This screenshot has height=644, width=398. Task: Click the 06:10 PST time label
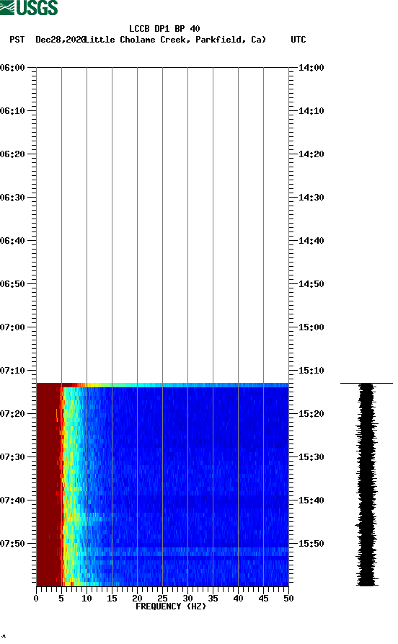12,111
